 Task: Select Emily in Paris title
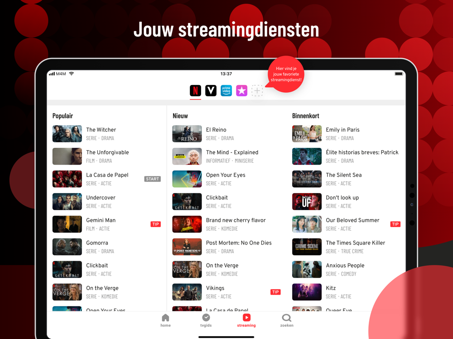click(x=342, y=130)
